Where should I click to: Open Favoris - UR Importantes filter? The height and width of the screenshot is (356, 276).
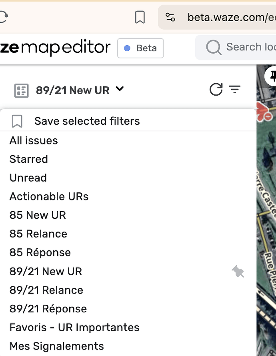click(x=74, y=328)
